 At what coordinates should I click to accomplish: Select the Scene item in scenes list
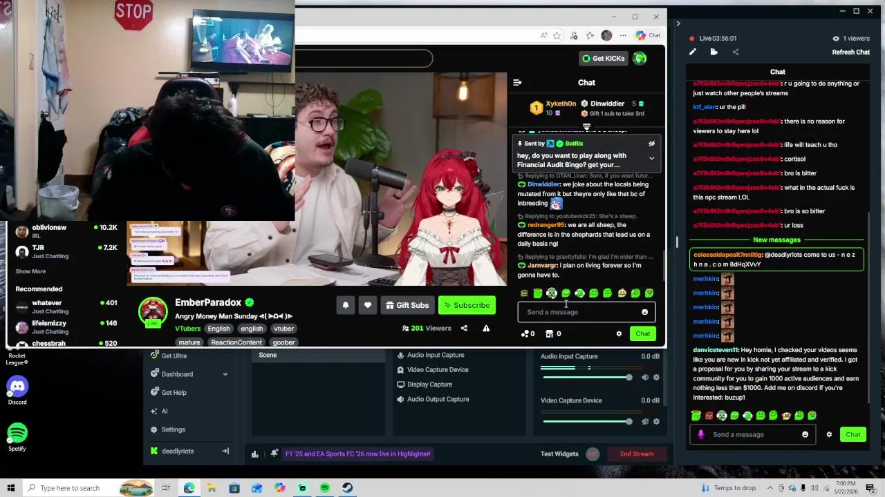[317, 355]
